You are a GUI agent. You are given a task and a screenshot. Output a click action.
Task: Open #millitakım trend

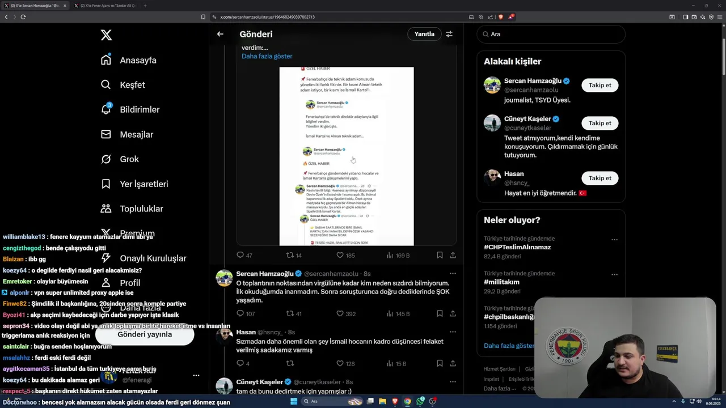[x=501, y=282]
